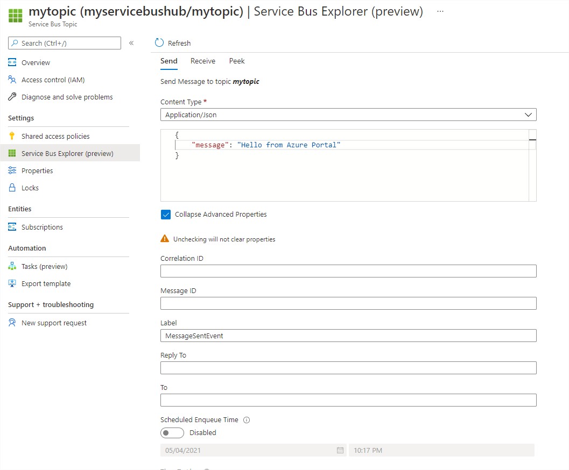Viewport: 569px width, 470px height.
Task: Uncheck the Collapse Advanced Properties checkbox
Action: click(166, 215)
